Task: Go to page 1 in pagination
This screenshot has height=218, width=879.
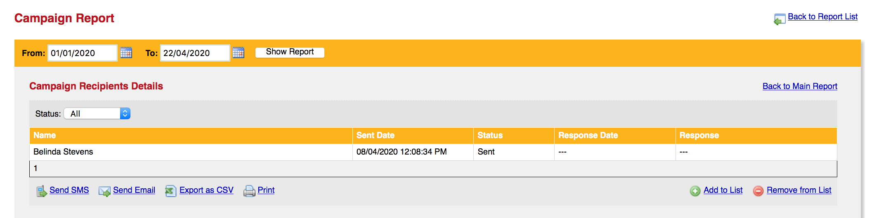Action: tap(35, 168)
